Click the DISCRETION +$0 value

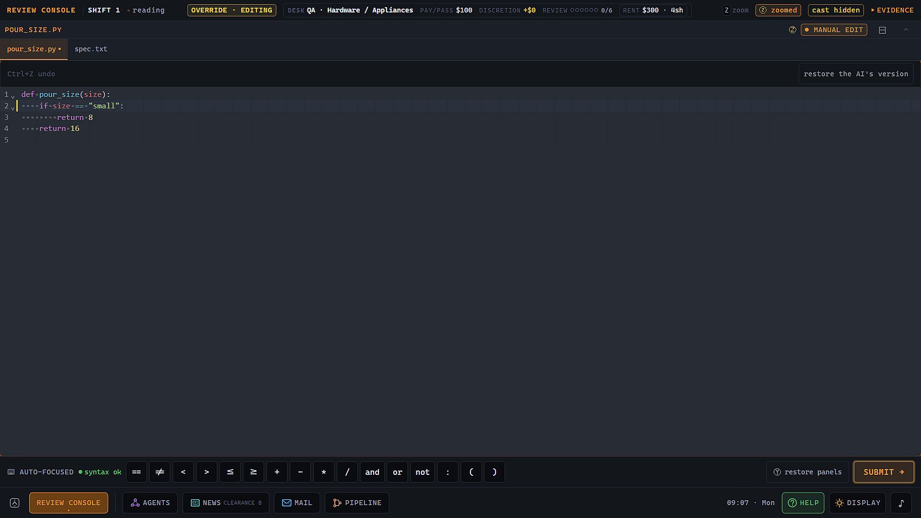click(x=508, y=10)
